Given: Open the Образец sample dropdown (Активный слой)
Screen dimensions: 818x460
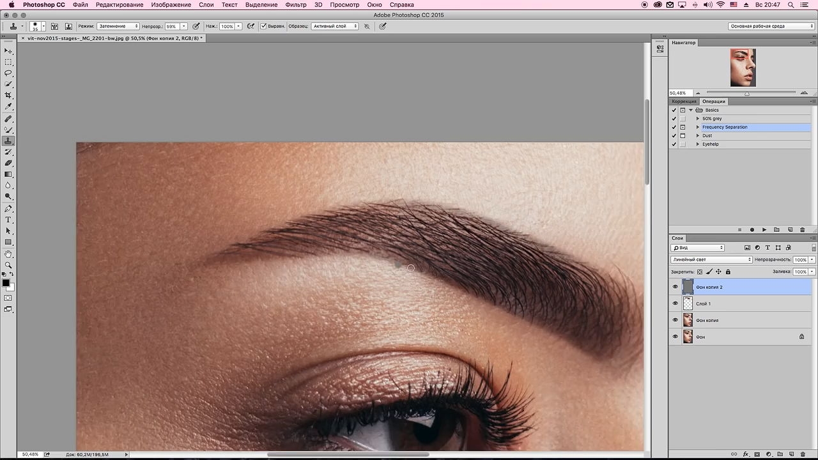Looking at the screenshot, I should [335, 26].
